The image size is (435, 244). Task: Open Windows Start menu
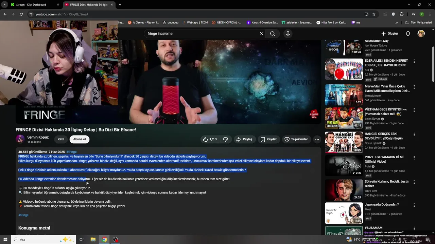5,240
